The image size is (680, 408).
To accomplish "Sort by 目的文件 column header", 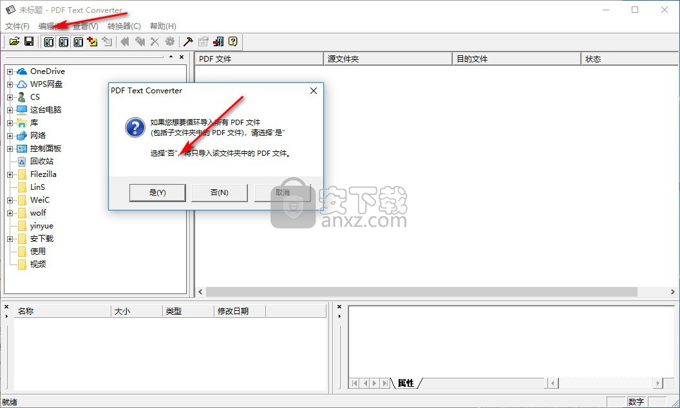I will click(517, 59).
